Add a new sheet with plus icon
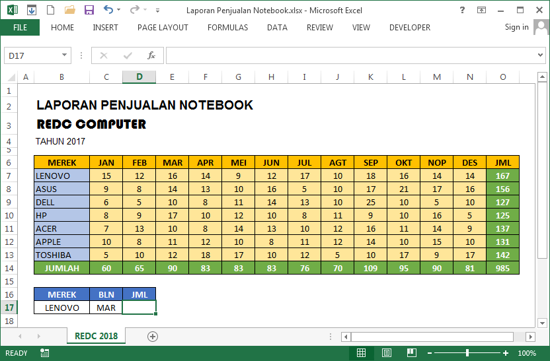Image resolution: width=550 pixels, height=361 pixels. (x=153, y=337)
